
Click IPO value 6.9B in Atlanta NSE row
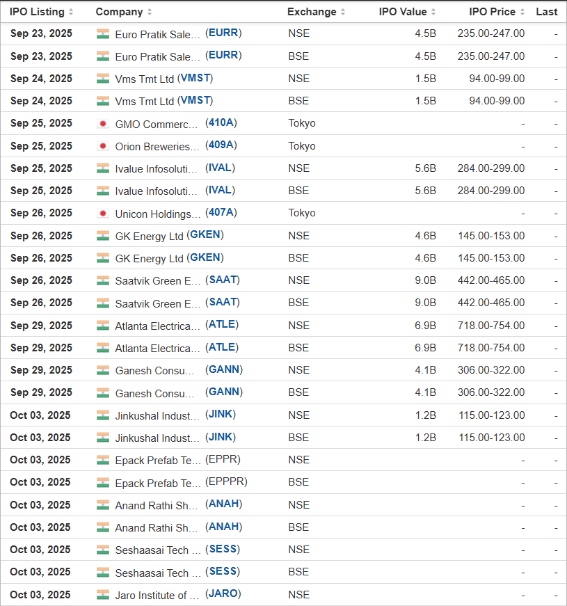(426, 326)
